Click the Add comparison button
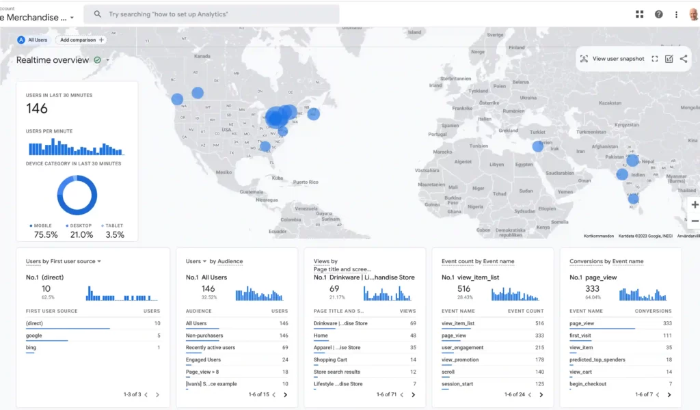The image size is (700, 410). pos(81,40)
